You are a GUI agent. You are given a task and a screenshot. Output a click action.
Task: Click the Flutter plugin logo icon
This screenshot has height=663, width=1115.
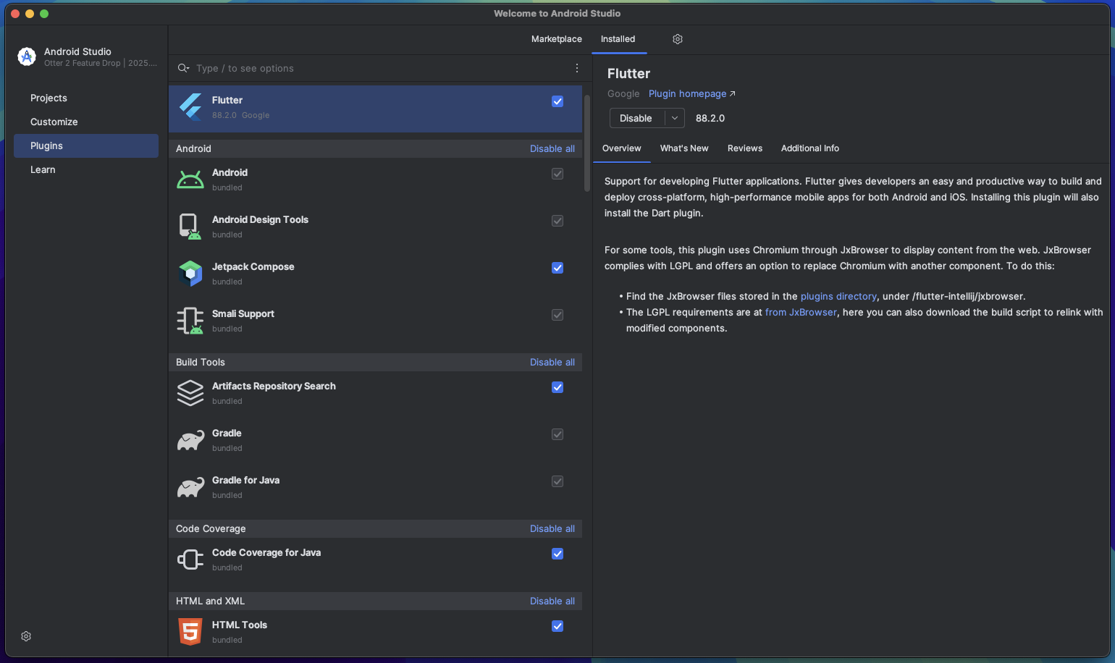[190, 107]
